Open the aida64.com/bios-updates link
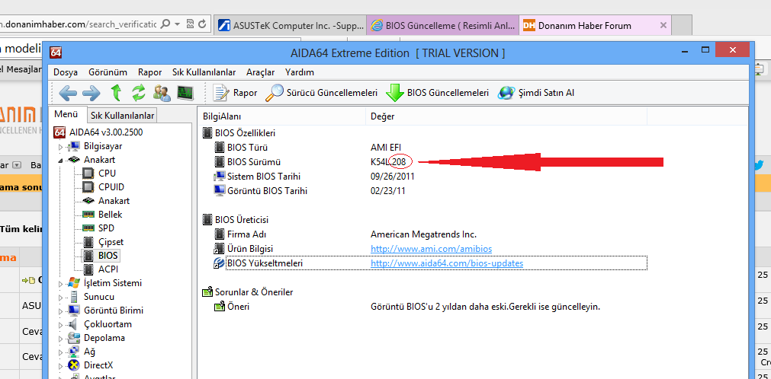 tap(447, 263)
